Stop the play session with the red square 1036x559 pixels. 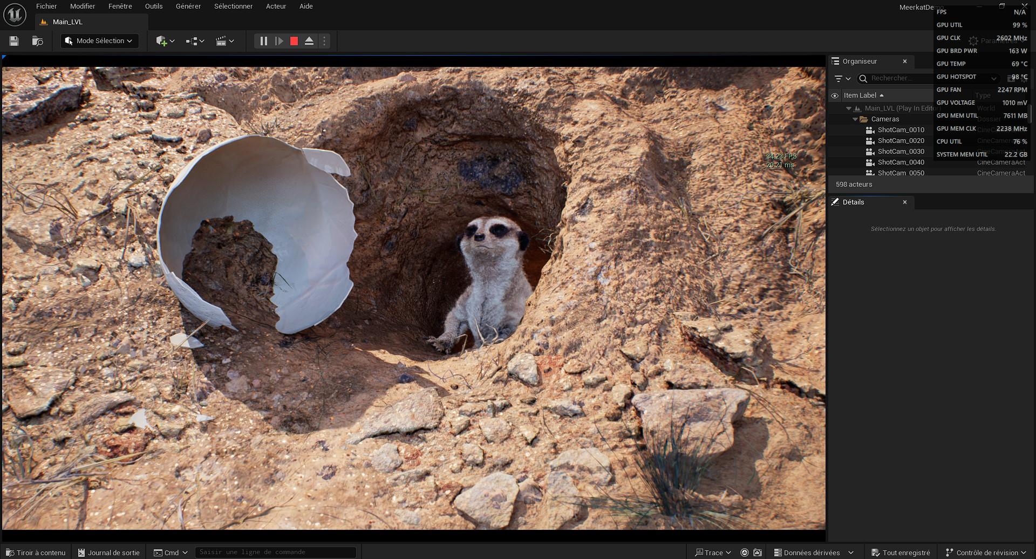(294, 41)
